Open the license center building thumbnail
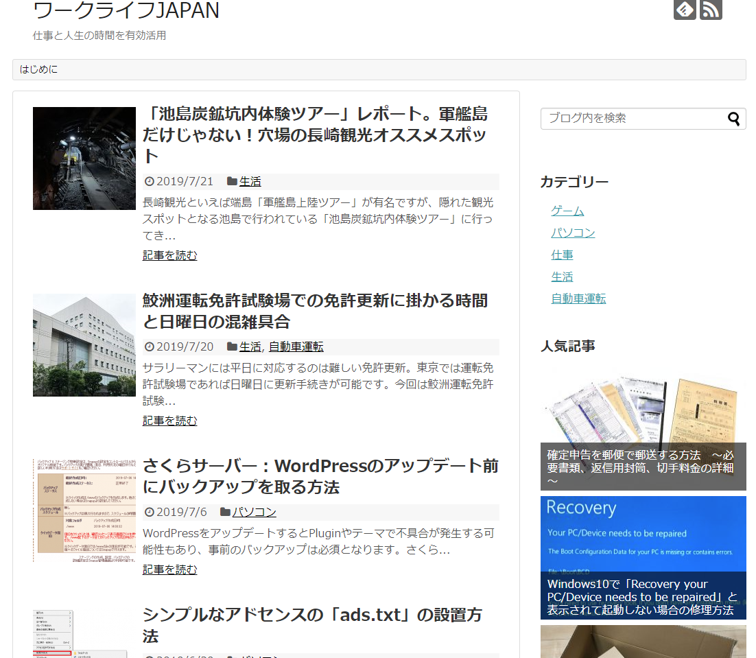This screenshot has width=756, height=658. click(84, 345)
